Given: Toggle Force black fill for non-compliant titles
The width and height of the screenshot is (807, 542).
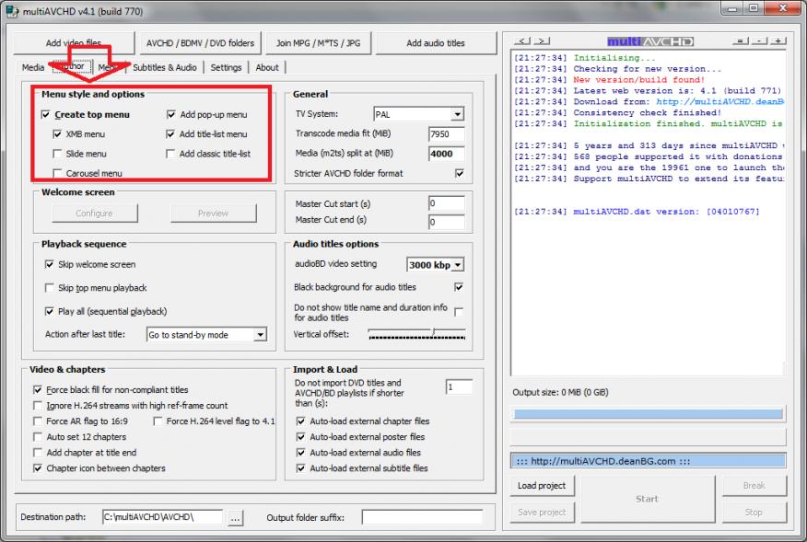Looking at the screenshot, I should coord(38,390).
